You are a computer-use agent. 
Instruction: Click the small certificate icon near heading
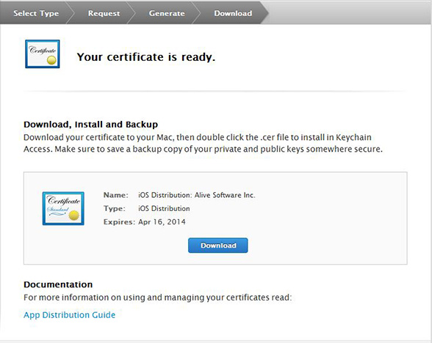coord(43,54)
